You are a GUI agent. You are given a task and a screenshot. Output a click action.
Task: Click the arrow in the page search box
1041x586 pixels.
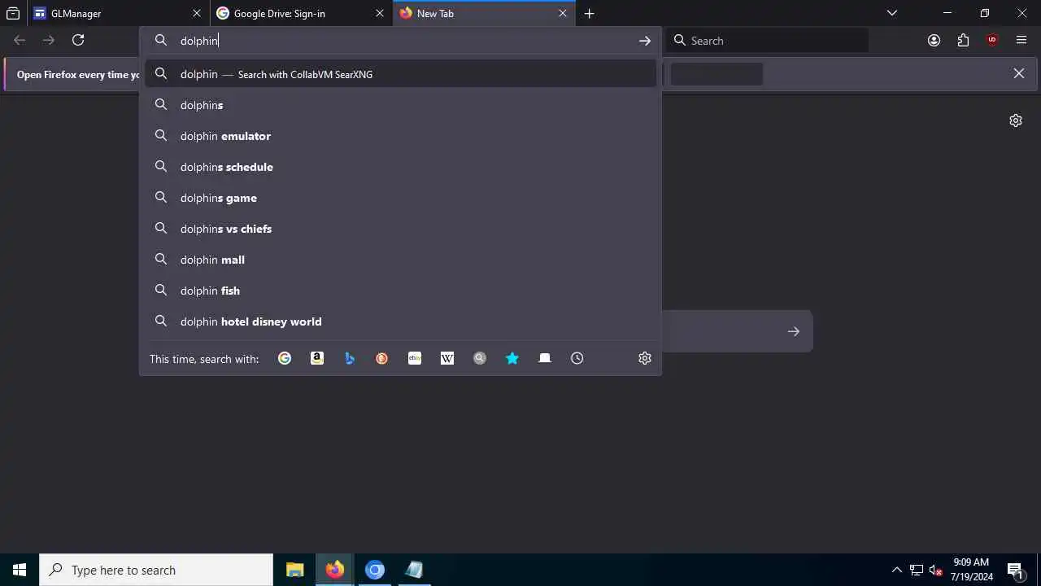[x=794, y=331]
